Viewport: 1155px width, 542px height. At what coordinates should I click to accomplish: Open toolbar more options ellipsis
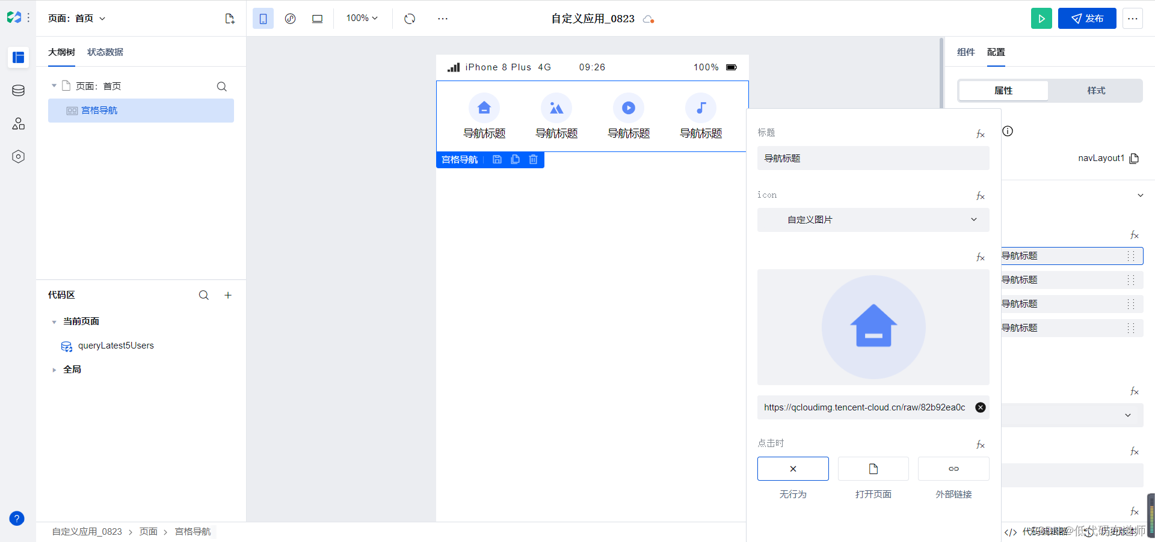443,19
